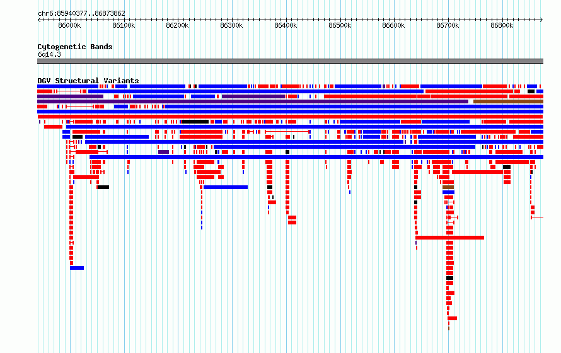
Task: Select the full-width red variant bar
Action: coord(290,117)
